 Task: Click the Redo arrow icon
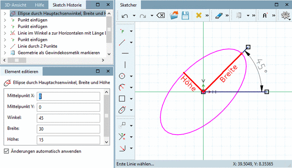point(142,16)
